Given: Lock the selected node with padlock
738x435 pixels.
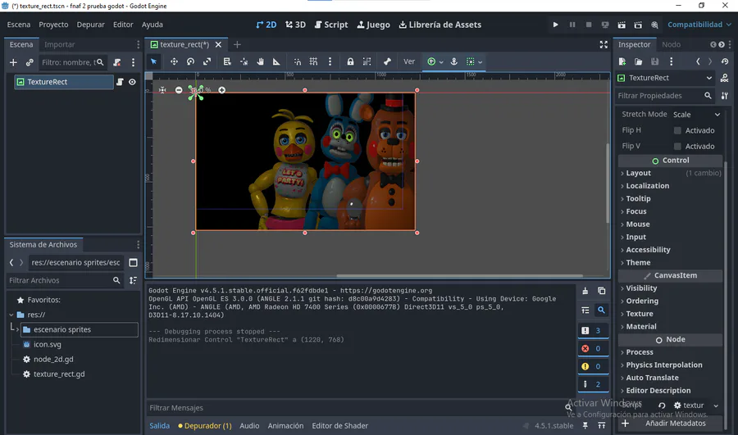Looking at the screenshot, I should pyautogui.click(x=350, y=61).
